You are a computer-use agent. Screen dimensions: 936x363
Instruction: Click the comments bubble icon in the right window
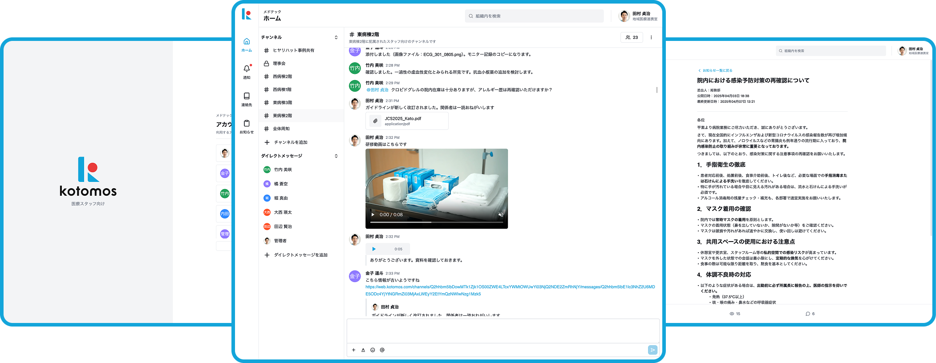808,314
